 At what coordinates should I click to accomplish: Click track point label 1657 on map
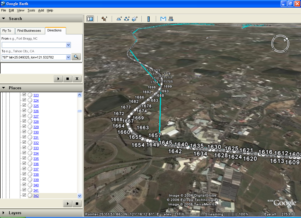pyautogui.click(x=155, y=135)
